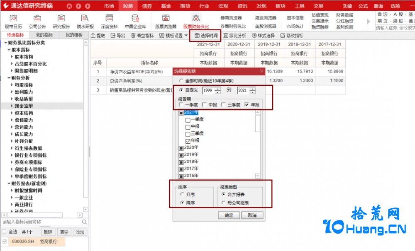Switch to the 我的指标 tab
The width and height of the screenshot is (415, 251).
(x=44, y=35)
